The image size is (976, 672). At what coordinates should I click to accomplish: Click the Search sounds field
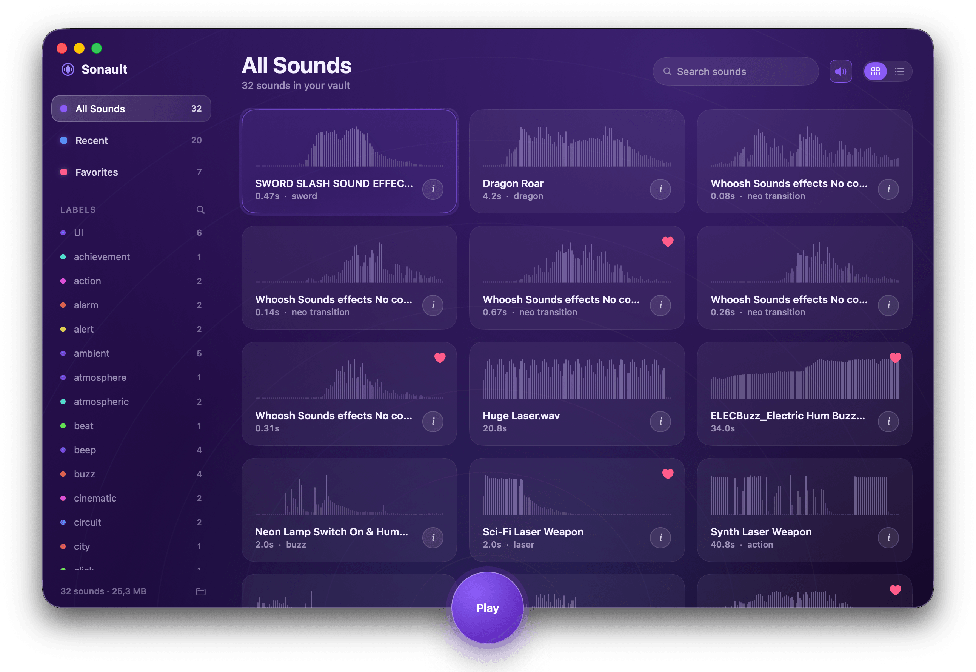tap(735, 72)
